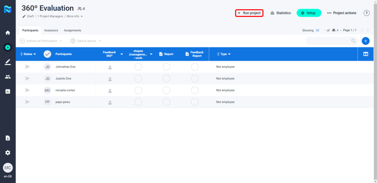Screen dimensions: 377x183
Task: Open the bar chart reports sidebar icon
Action: point(8,91)
